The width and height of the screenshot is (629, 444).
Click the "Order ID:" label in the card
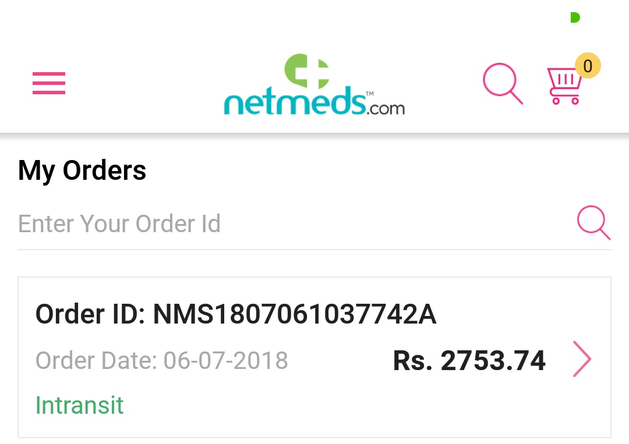tap(90, 315)
